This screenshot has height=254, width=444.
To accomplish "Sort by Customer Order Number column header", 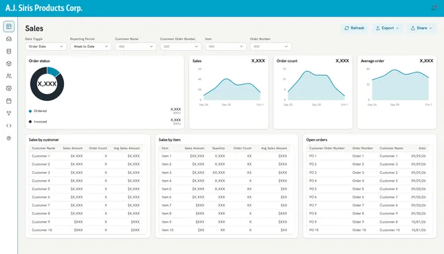I will click(327, 148).
